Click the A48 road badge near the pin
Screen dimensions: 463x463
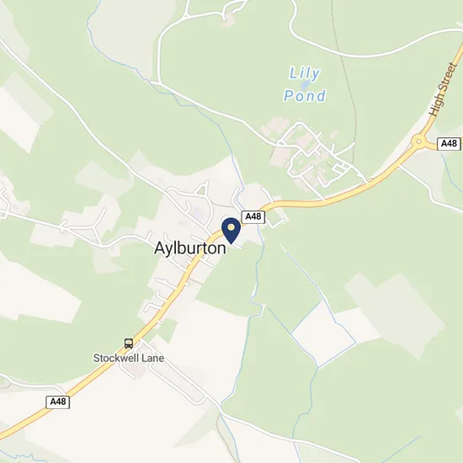pos(253,216)
